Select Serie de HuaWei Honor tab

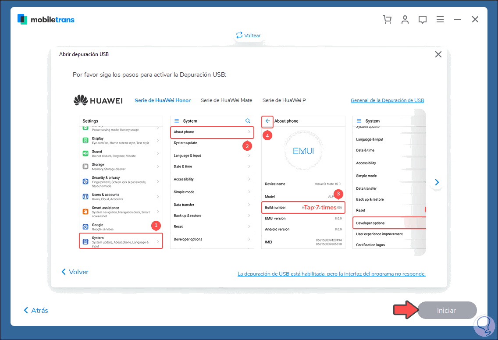(x=163, y=100)
